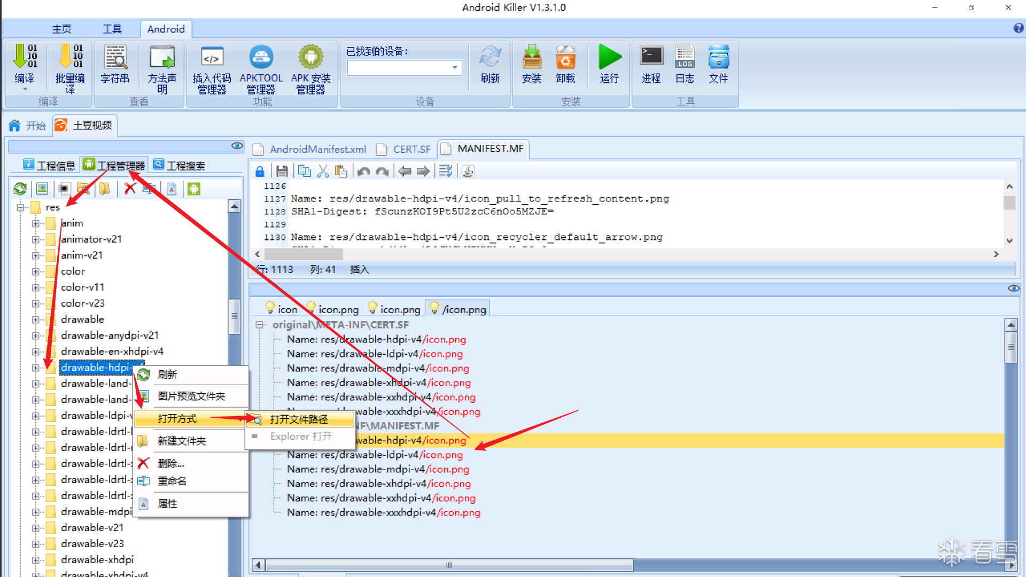Expand the drawable folder node

coord(35,319)
